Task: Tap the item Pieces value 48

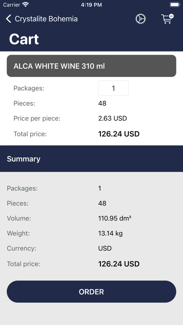Action: point(102,103)
